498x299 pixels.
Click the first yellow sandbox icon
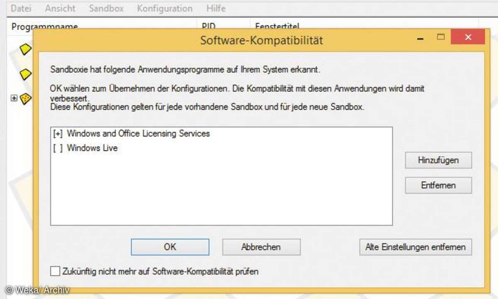(x=26, y=50)
